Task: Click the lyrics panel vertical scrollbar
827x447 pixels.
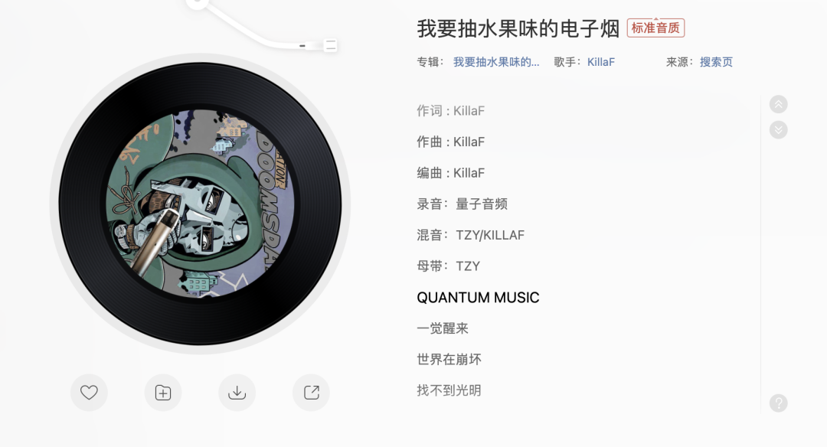Action: (760, 253)
